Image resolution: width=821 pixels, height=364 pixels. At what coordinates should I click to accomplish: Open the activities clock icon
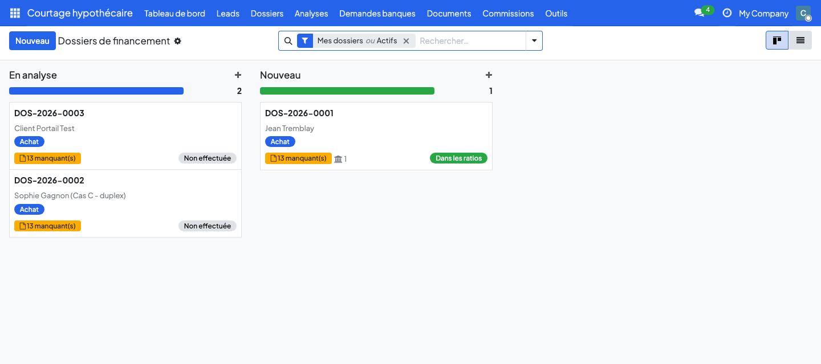[x=727, y=13]
